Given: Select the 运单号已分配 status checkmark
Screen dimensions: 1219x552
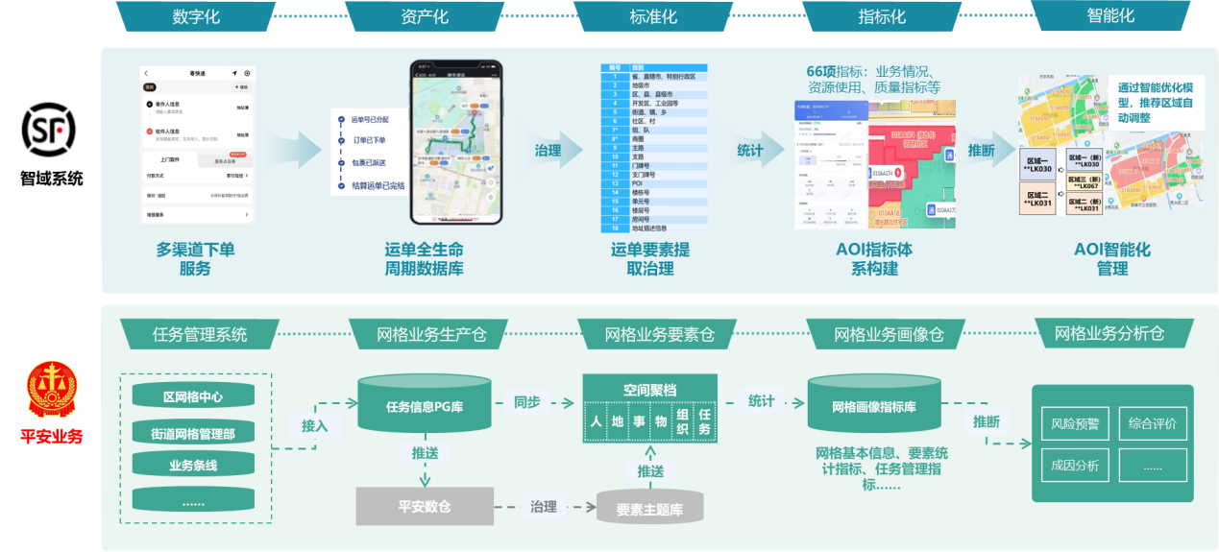Looking at the screenshot, I should pyautogui.click(x=341, y=120).
